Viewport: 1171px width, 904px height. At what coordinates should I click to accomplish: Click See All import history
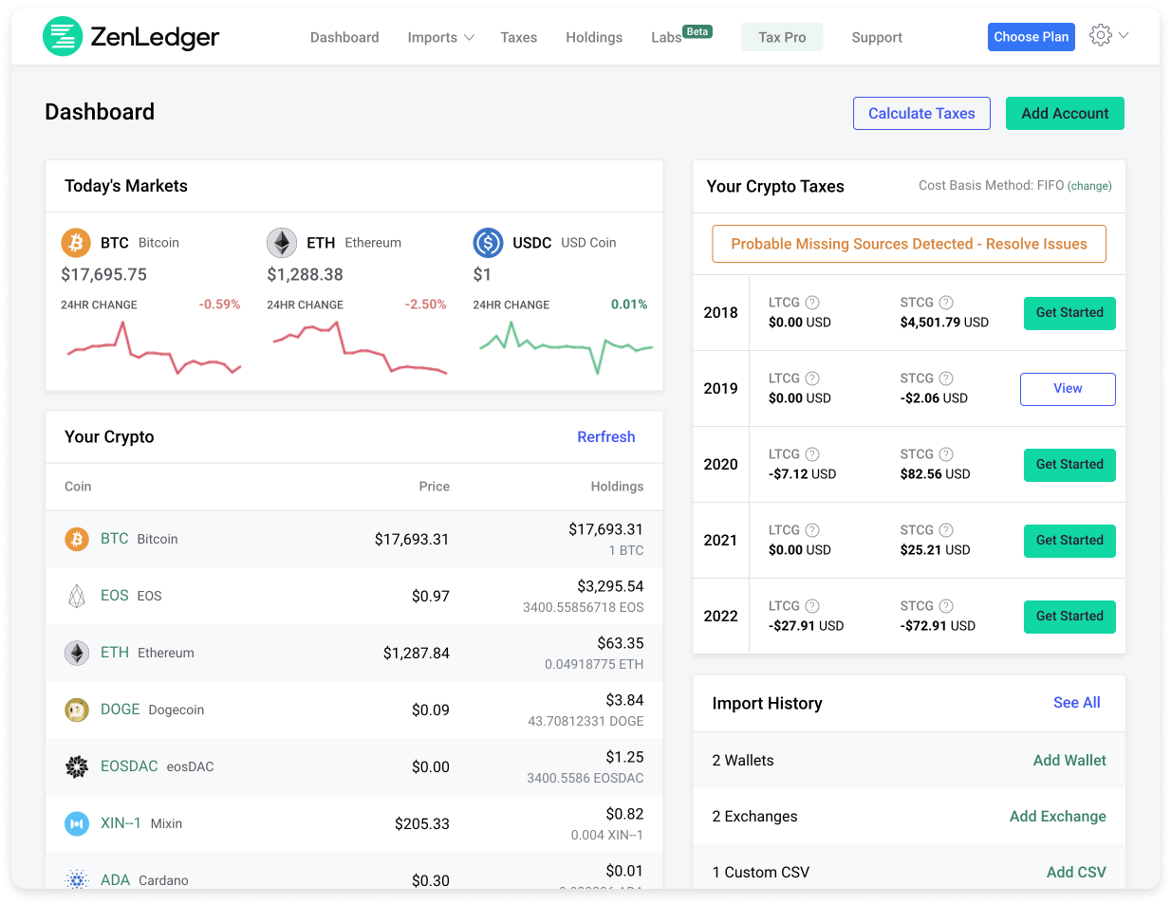[x=1077, y=703]
